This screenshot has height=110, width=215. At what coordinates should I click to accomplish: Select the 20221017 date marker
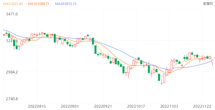(136, 106)
